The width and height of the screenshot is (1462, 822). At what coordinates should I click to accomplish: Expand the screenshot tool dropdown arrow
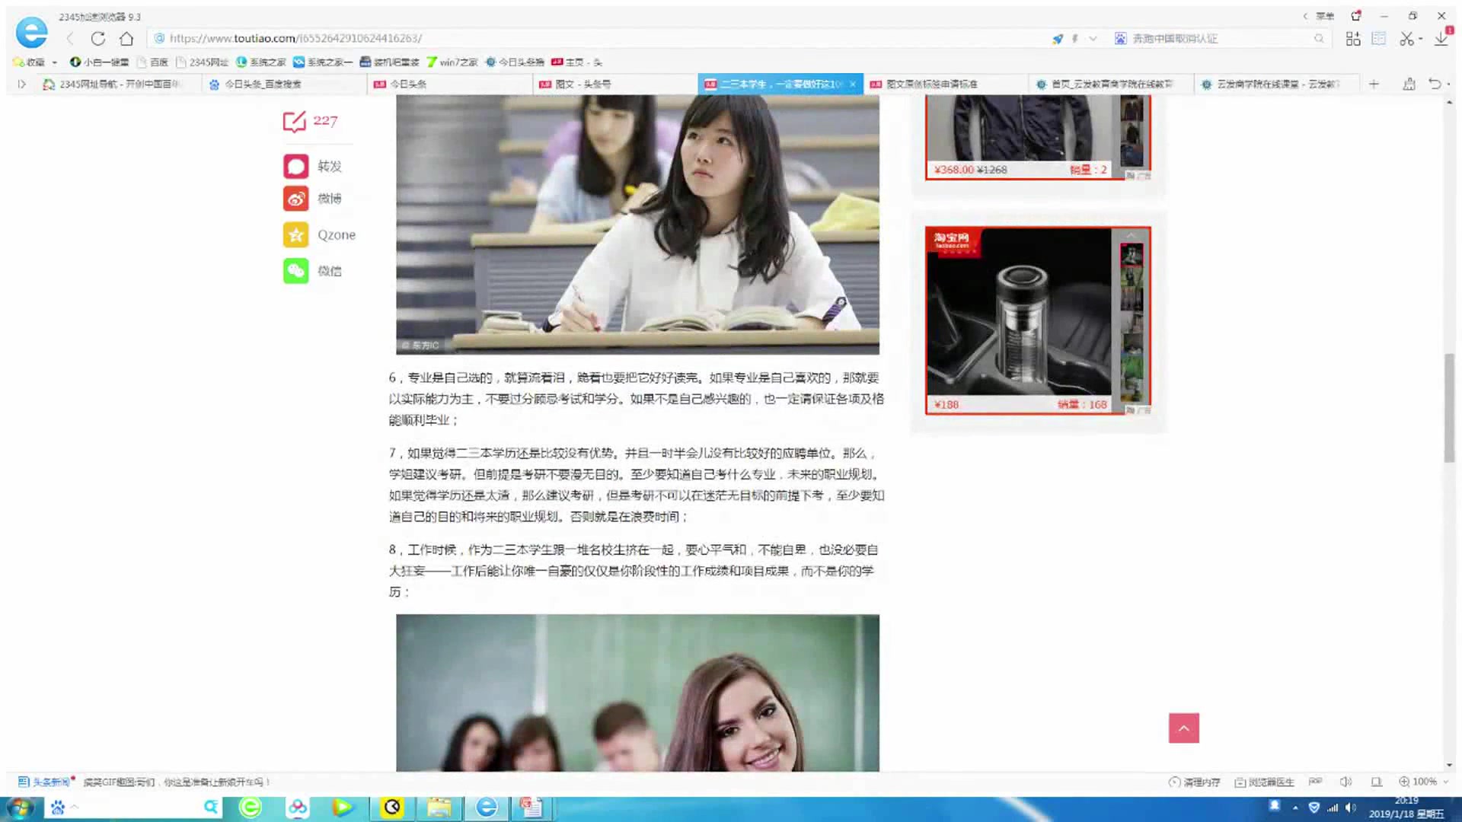(x=1421, y=40)
